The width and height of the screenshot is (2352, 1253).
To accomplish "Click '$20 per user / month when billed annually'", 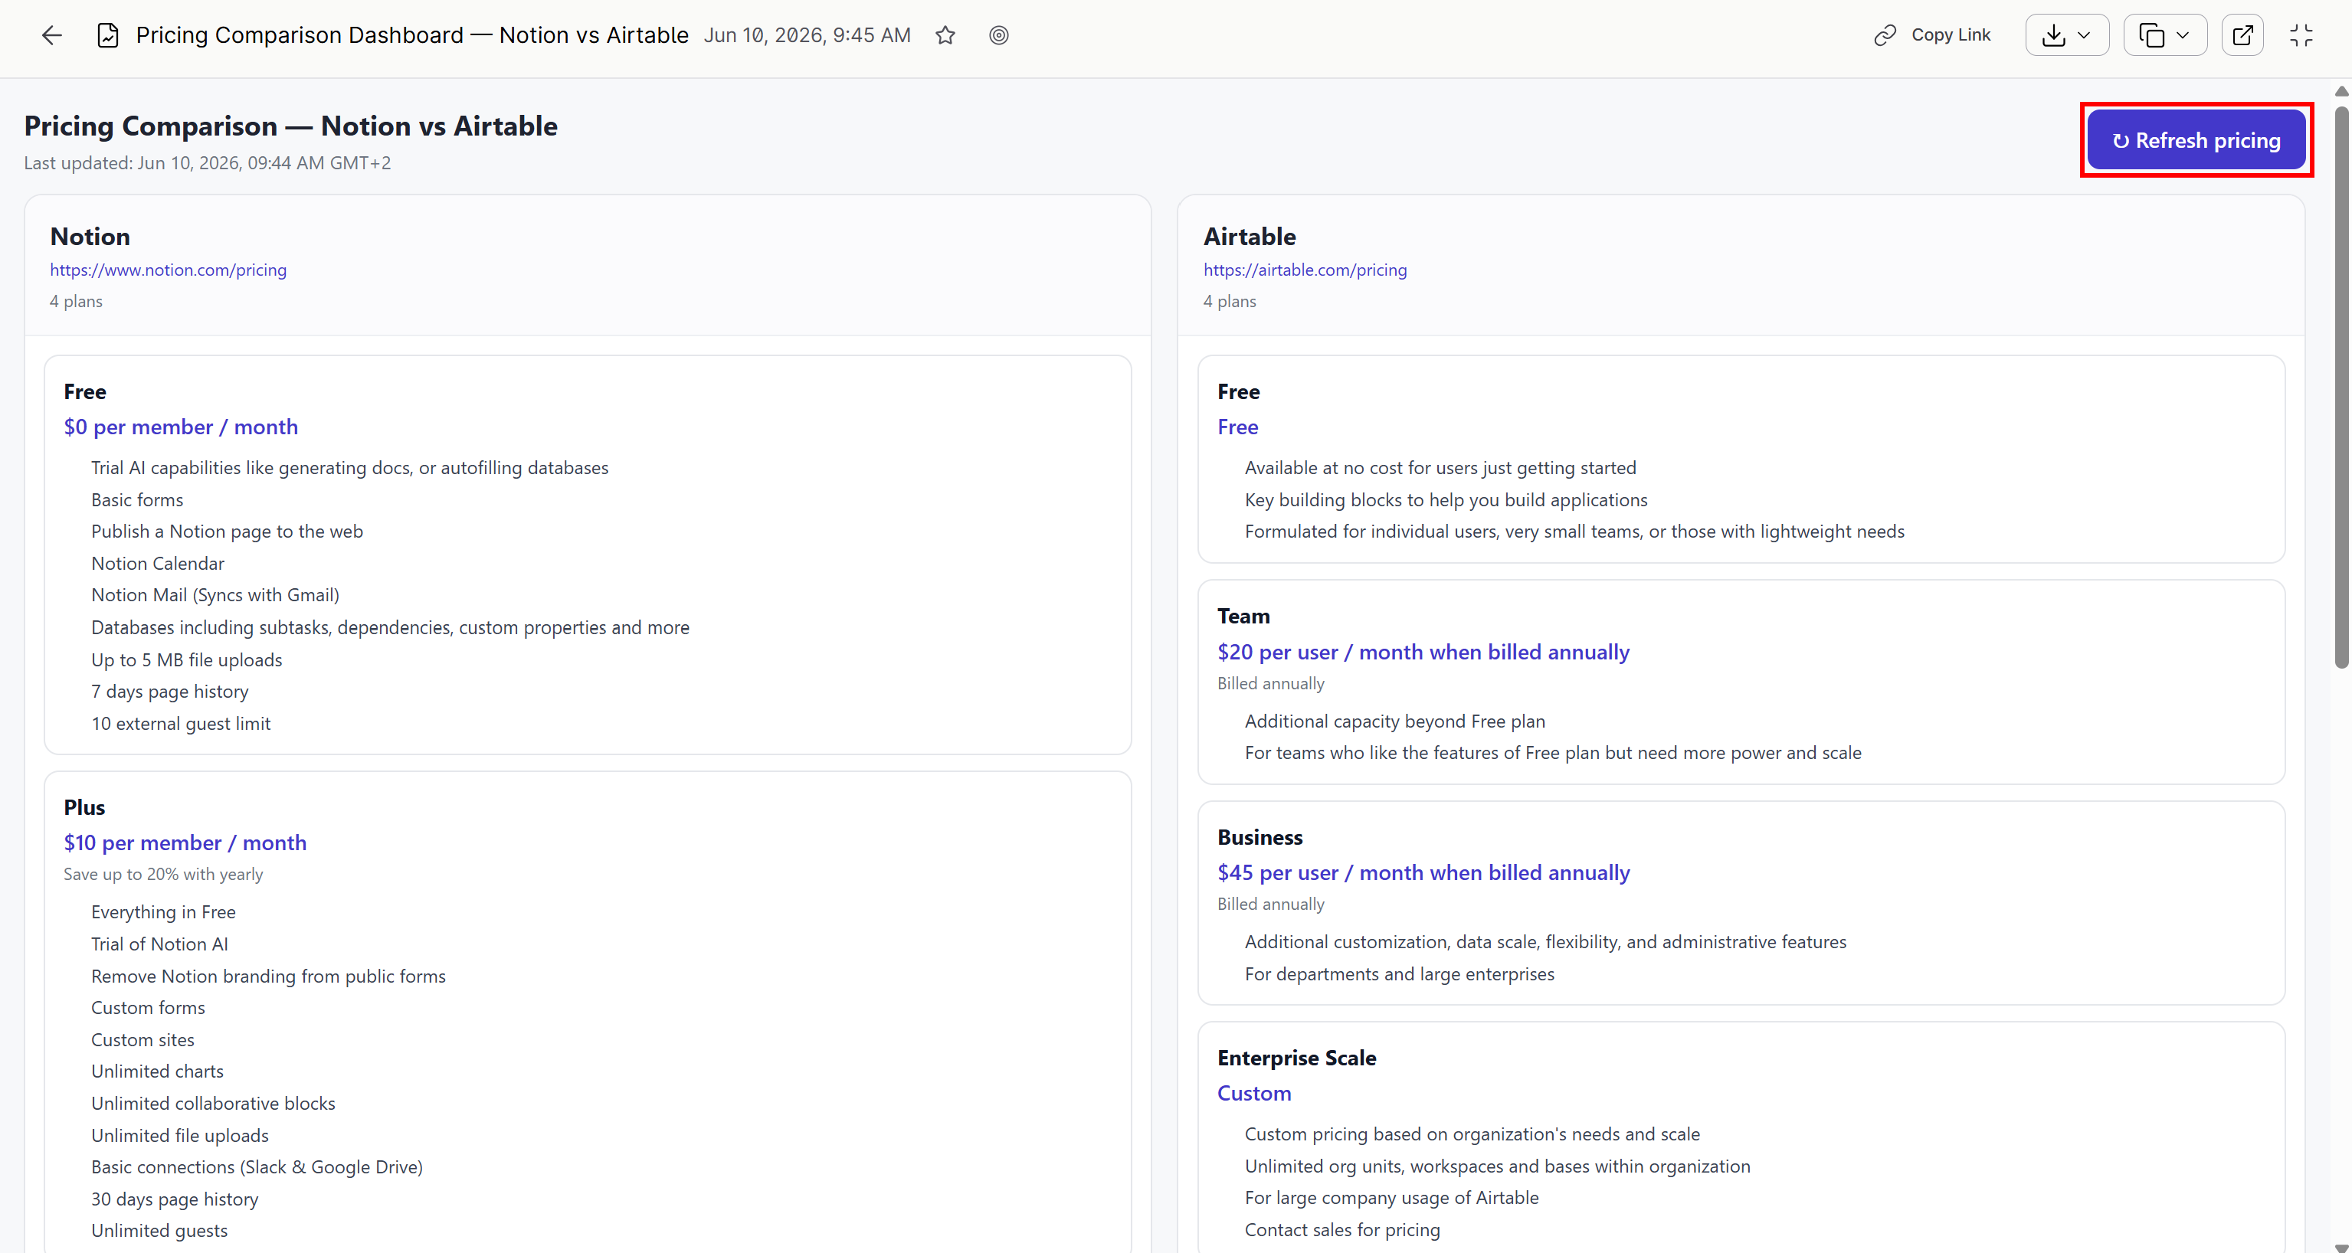I will (x=1423, y=653).
